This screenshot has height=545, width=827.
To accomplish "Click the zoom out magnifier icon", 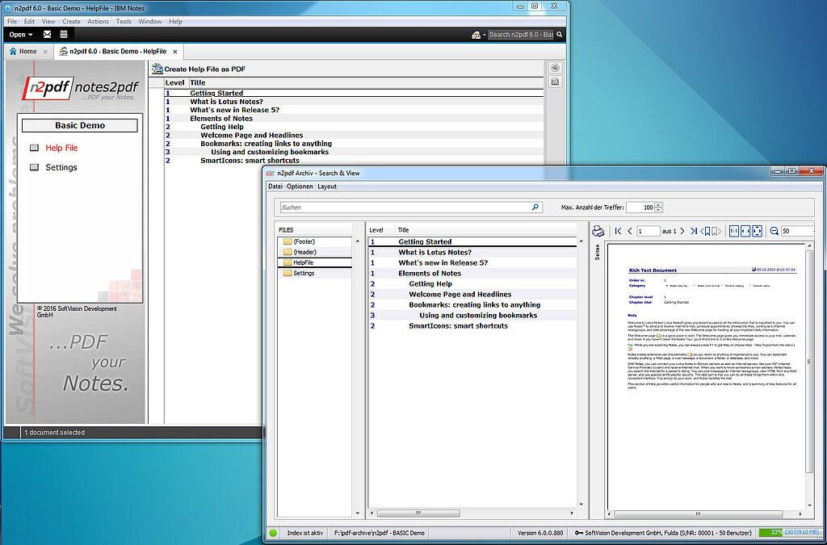I will [x=774, y=231].
